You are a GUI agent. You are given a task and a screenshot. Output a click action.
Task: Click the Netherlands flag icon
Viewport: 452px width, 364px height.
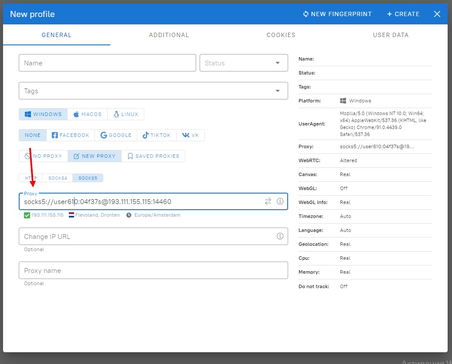pyautogui.click(x=71, y=215)
